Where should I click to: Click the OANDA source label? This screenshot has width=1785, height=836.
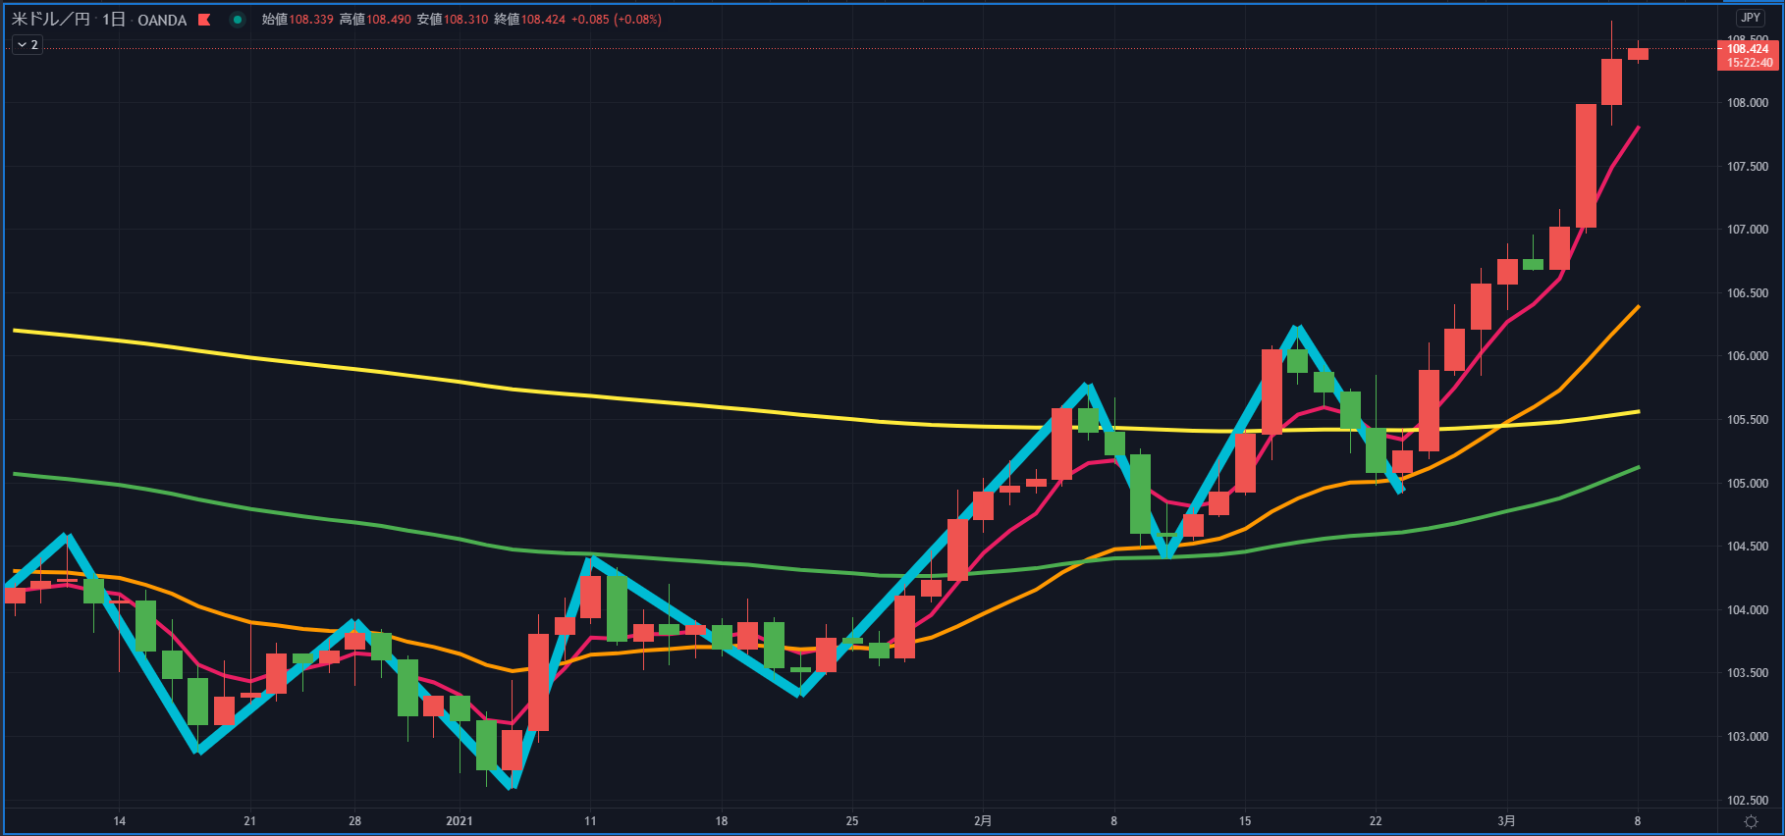162,20
